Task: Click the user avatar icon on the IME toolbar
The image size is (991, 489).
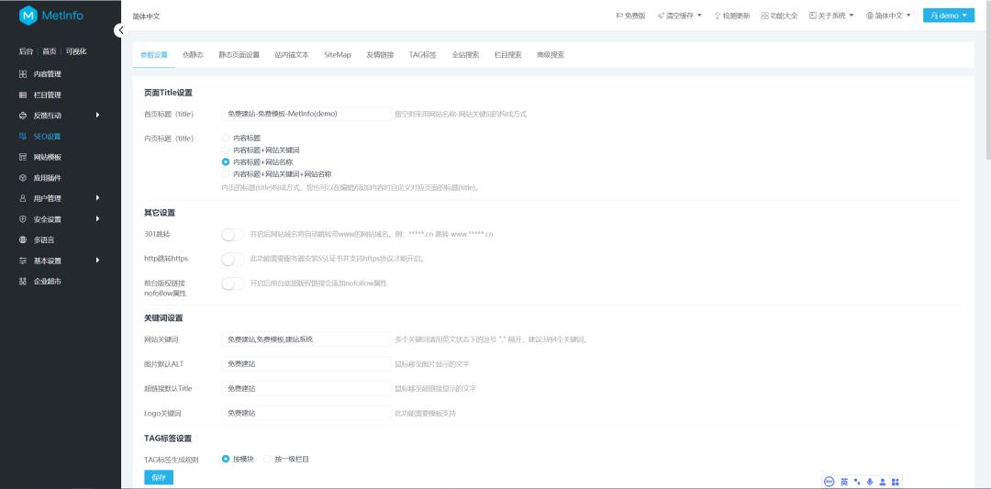Action: coord(883,482)
